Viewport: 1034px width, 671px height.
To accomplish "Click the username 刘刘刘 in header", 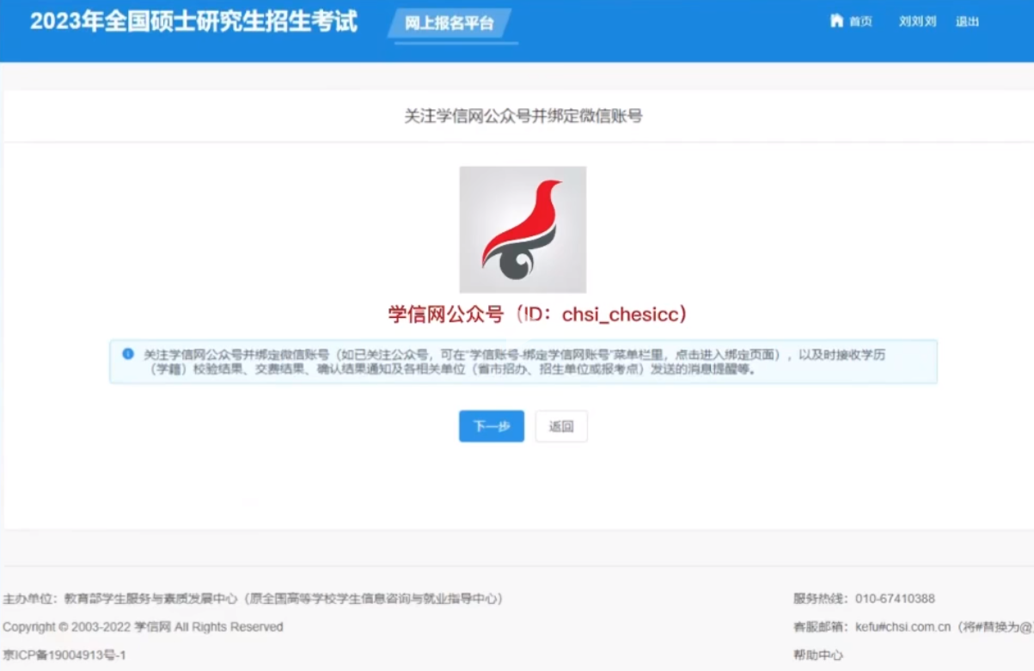I will click(x=917, y=21).
